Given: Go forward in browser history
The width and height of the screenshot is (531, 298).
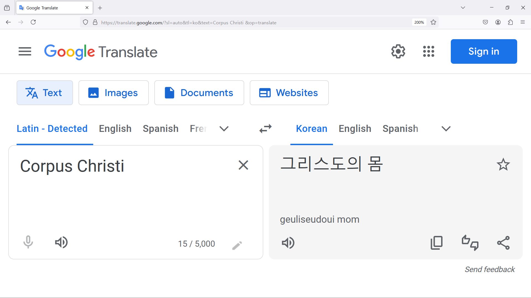Looking at the screenshot, I should [x=21, y=22].
